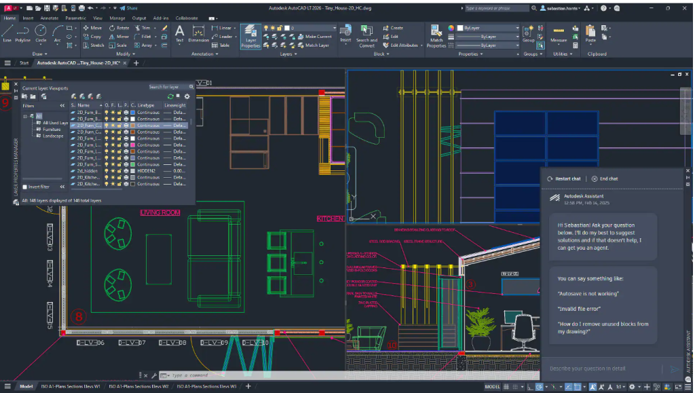This screenshot has height=393, width=695.
Task: Toggle the sun freeze icon on the first layer row
Action: [x=113, y=113]
